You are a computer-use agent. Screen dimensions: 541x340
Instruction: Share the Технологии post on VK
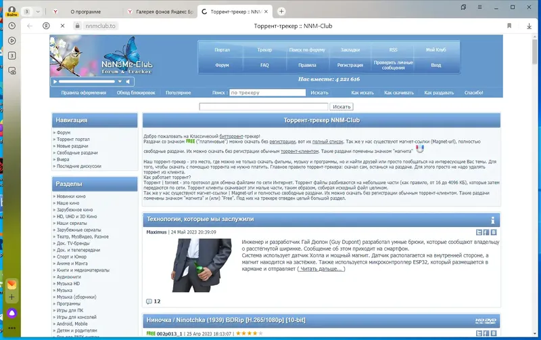494,232
